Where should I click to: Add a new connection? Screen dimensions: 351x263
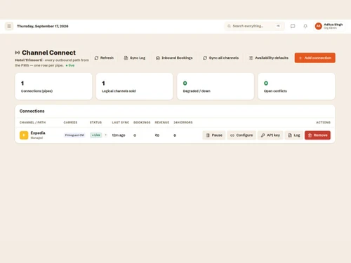315,58
